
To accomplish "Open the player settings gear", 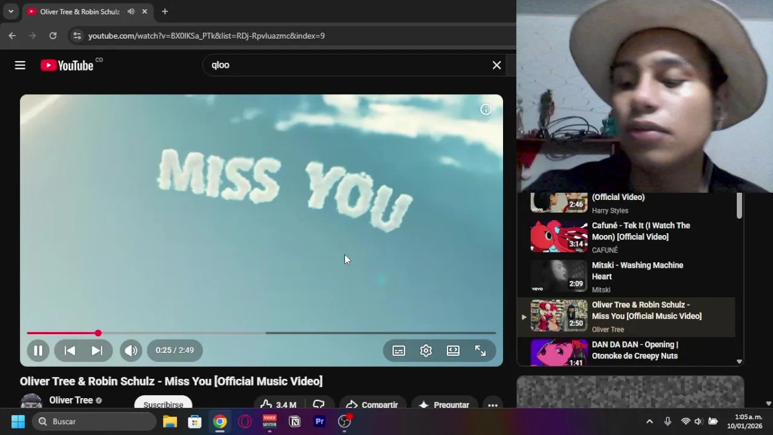I will point(426,350).
